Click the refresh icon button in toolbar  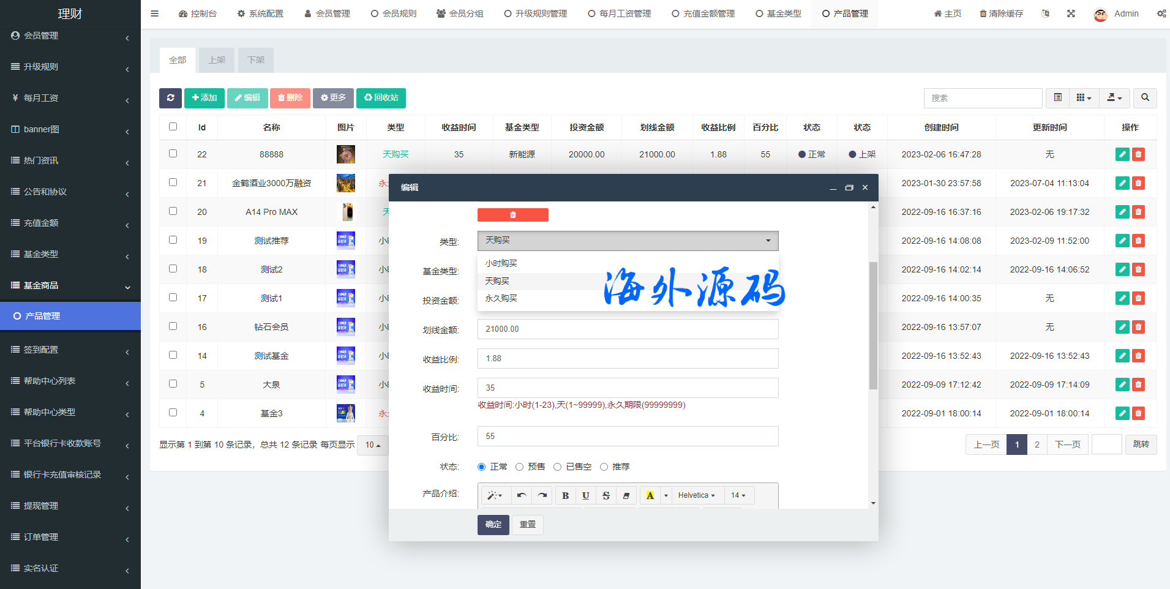[170, 98]
